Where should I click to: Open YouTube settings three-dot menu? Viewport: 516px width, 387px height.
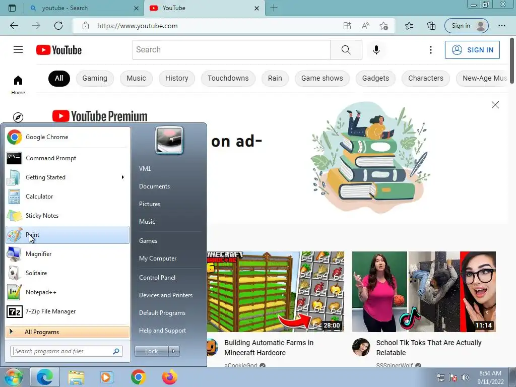(x=430, y=50)
